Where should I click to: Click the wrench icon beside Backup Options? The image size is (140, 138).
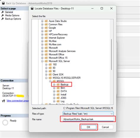point(3,19)
